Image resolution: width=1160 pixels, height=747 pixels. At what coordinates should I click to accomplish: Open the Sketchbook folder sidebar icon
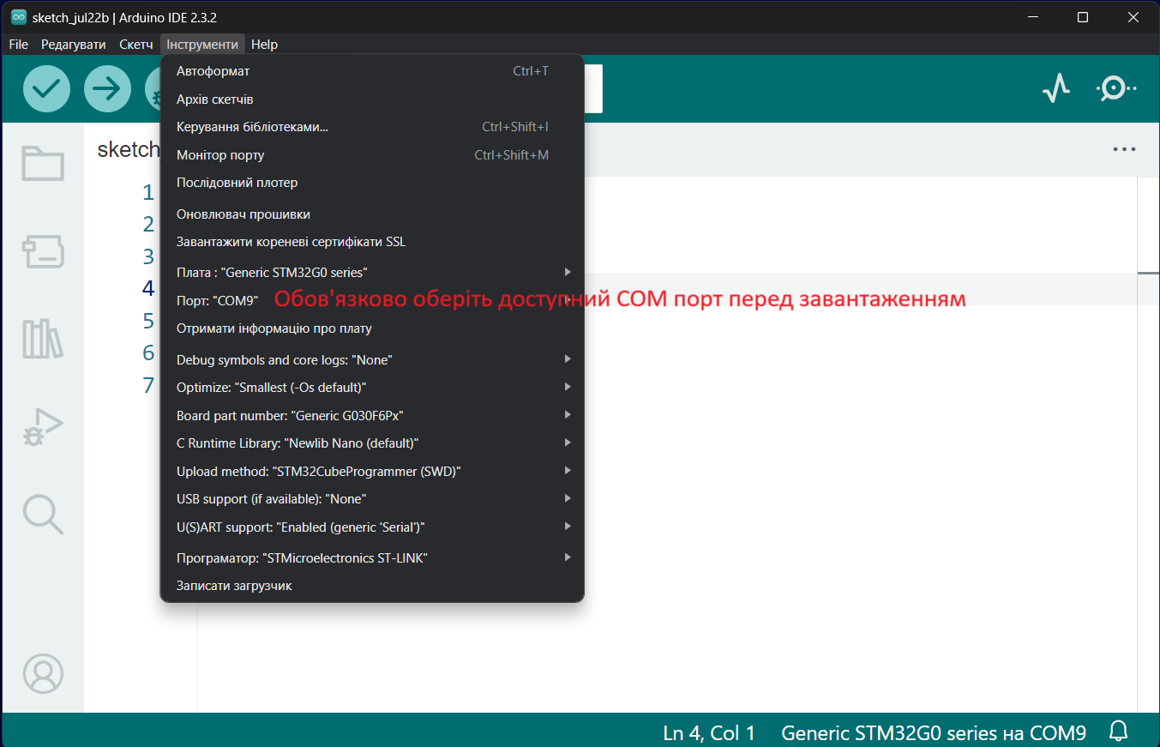click(x=43, y=163)
